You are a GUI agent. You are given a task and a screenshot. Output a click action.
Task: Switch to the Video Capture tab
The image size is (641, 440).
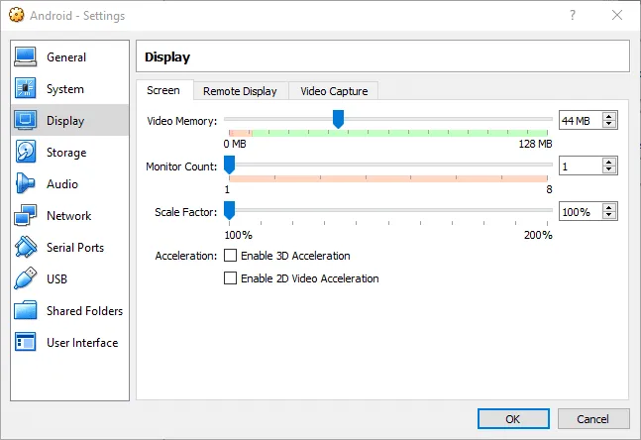pyautogui.click(x=334, y=91)
